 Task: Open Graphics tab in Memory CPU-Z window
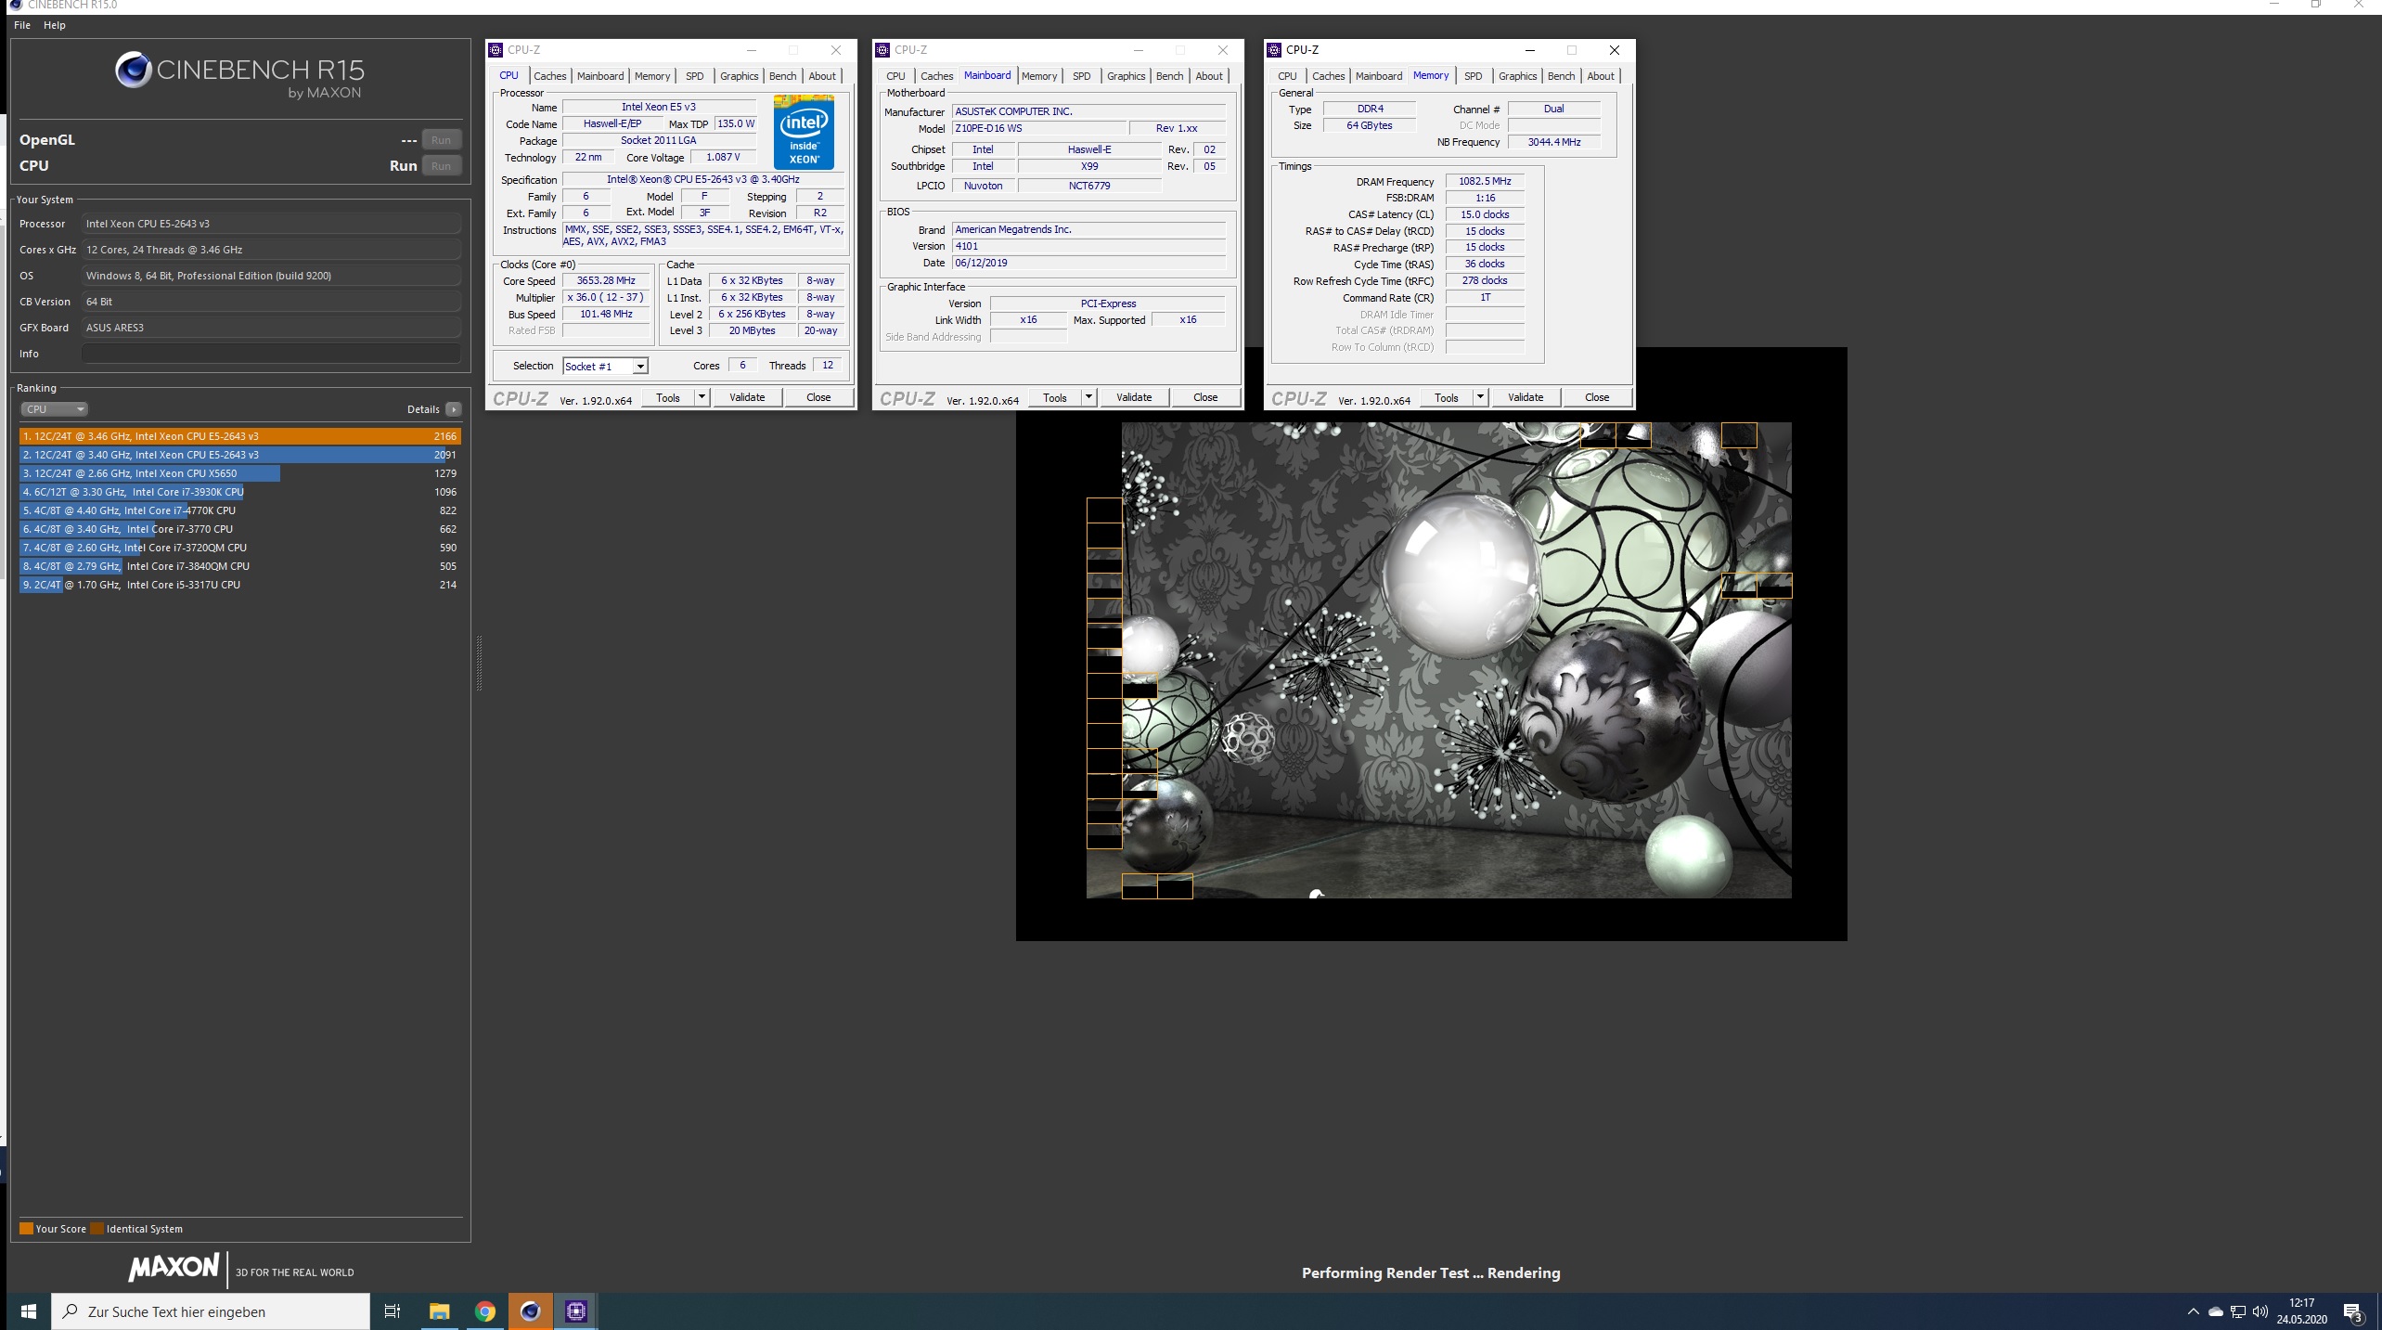click(1518, 76)
